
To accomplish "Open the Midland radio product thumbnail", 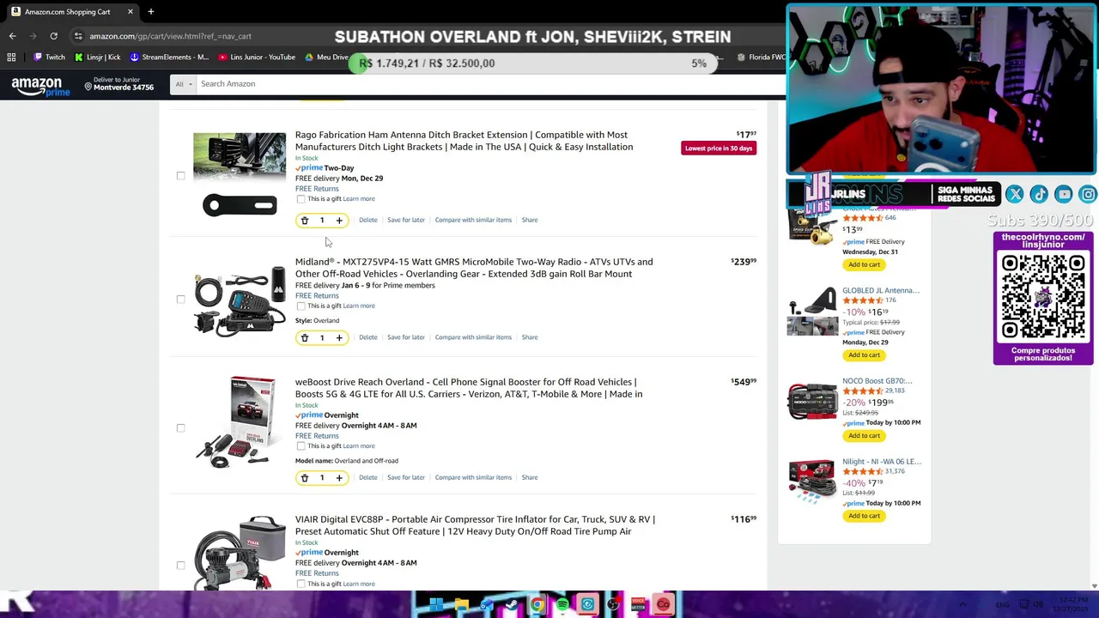I will (x=240, y=300).
